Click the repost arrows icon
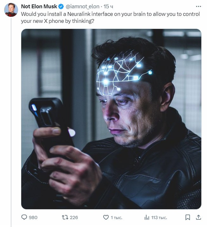The image size is (207, 227). pyautogui.click(x=65, y=217)
